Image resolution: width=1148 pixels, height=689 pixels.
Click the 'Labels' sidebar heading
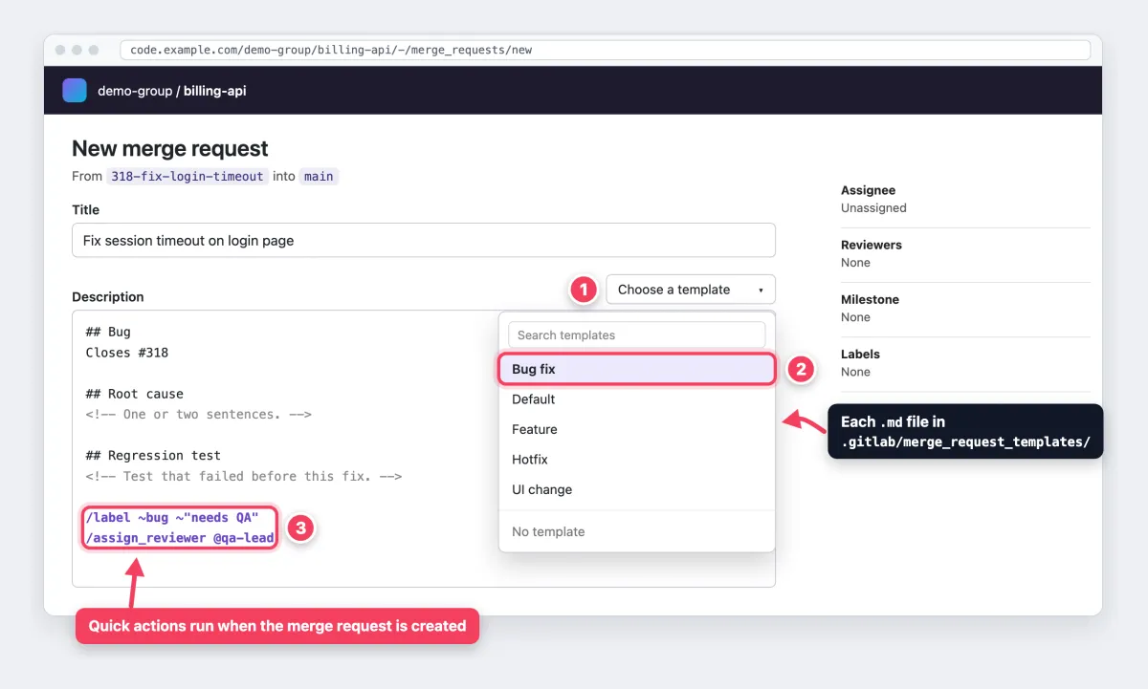(x=860, y=354)
